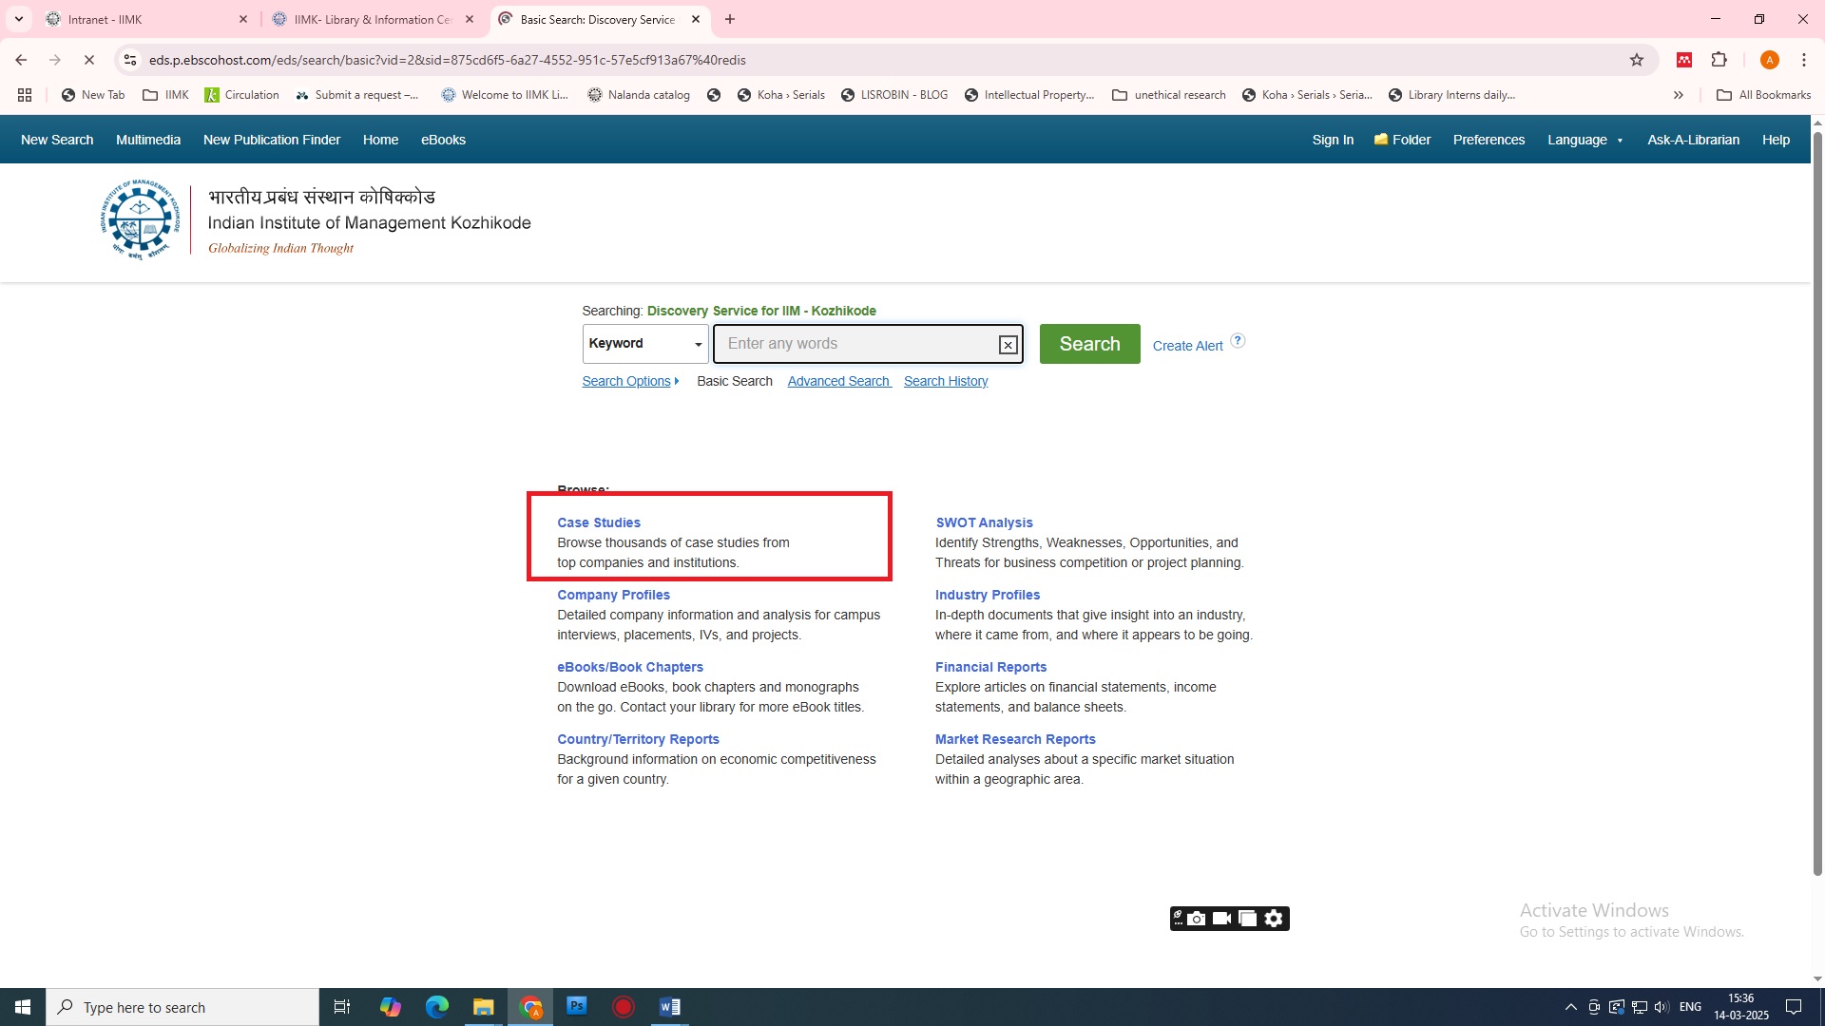Viewport: 1825px width, 1026px height.
Task: Bookmark this page with star icon
Action: click(x=1637, y=60)
